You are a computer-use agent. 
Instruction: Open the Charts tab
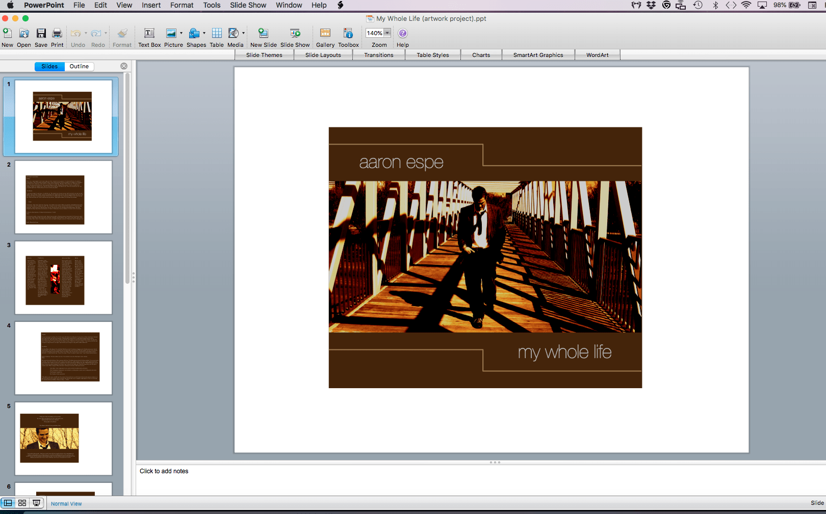tap(481, 55)
